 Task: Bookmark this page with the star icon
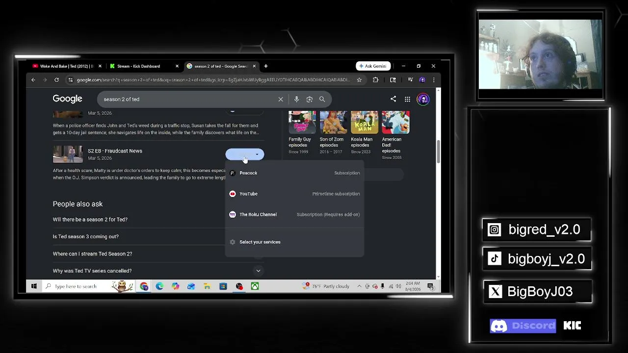pyautogui.click(x=359, y=80)
